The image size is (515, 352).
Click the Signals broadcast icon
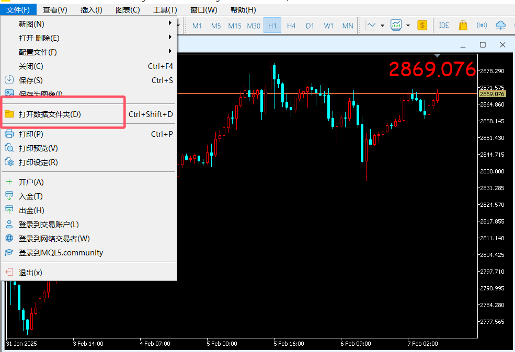pos(482,26)
